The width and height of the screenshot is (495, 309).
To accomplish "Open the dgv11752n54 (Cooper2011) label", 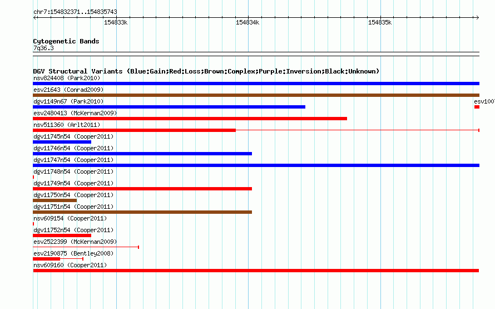I will tap(73, 230).
